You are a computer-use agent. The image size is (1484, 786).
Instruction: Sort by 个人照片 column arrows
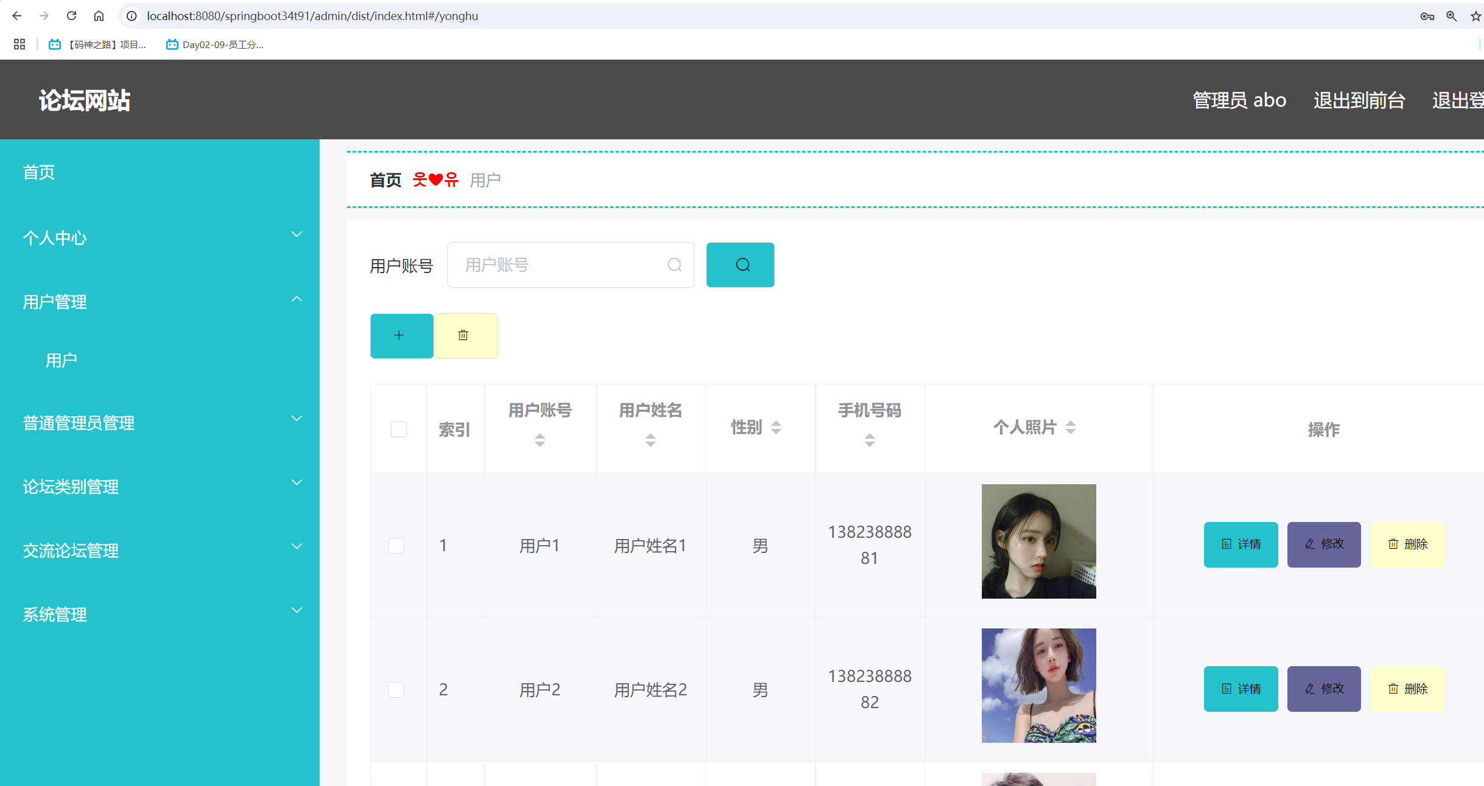(1070, 428)
